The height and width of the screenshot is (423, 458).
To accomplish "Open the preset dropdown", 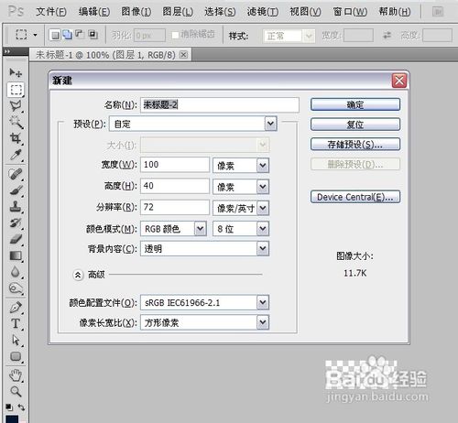I will (x=193, y=124).
